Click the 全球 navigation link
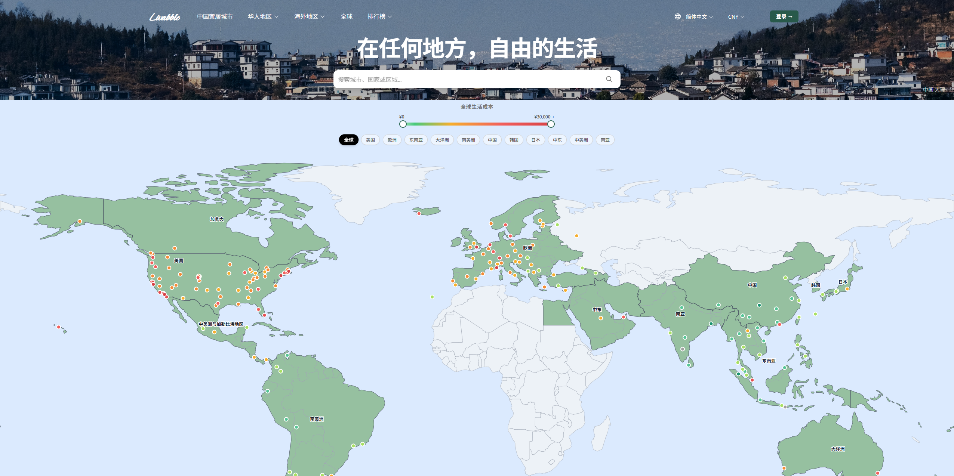Viewport: 954px width, 476px height. [x=346, y=16]
